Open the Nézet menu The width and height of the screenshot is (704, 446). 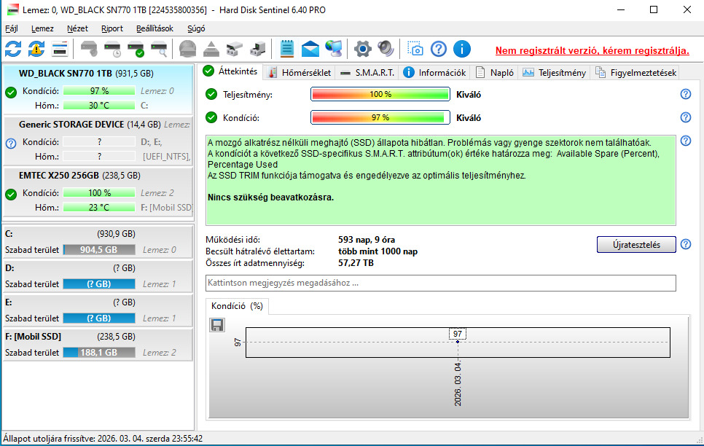[77, 28]
